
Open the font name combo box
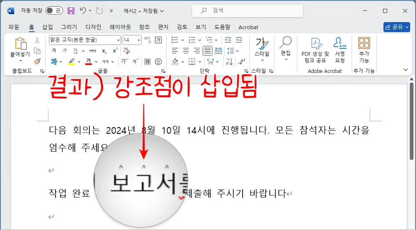[85, 40]
